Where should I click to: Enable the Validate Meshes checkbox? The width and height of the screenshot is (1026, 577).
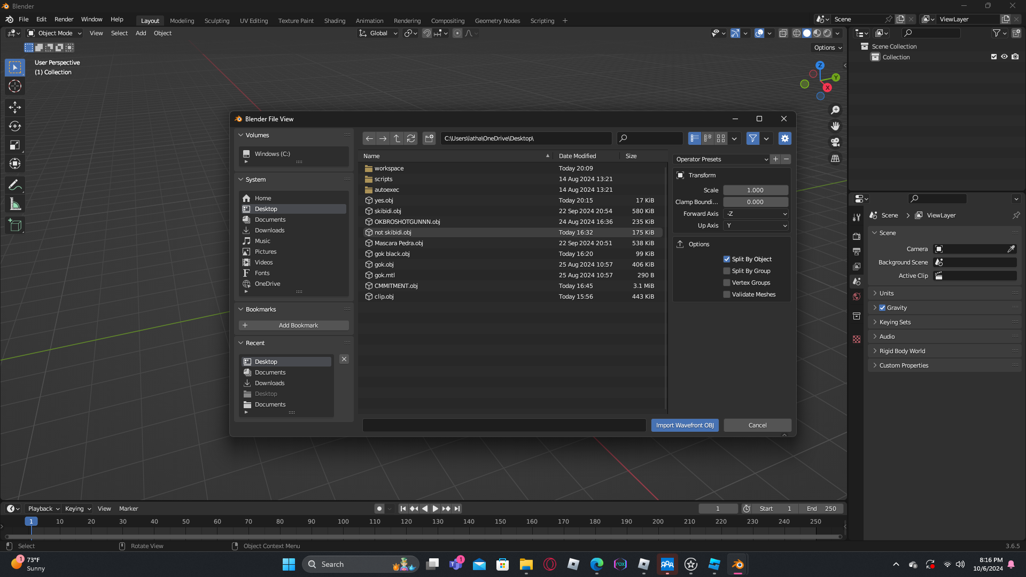(x=727, y=294)
